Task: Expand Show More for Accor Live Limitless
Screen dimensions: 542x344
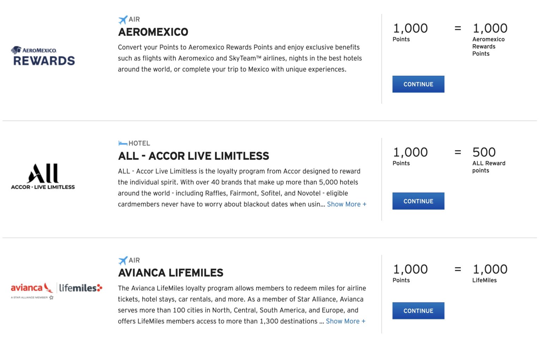Action: [x=347, y=204]
